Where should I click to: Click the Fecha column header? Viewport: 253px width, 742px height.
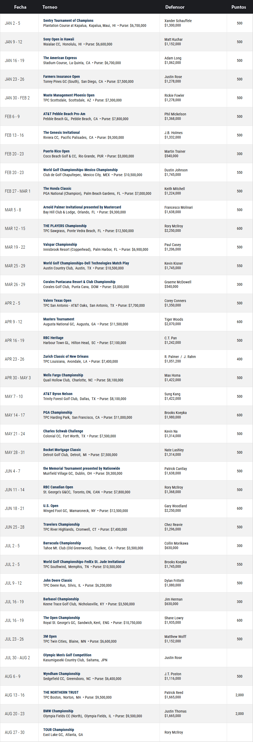(20, 7)
